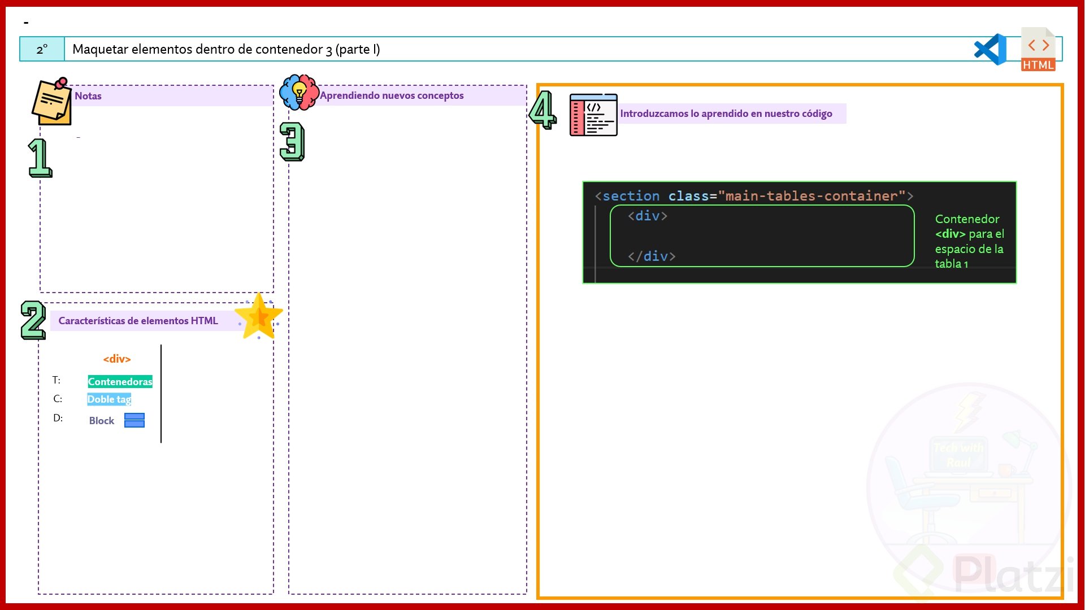Click the sticky note Notas icon
Image resolution: width=1085 pixels, height=610 pixels.
[x=51, y=101]
